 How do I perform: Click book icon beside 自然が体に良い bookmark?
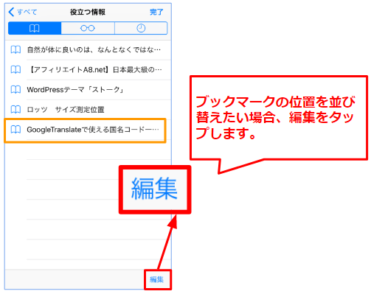(x=15, y=50)
